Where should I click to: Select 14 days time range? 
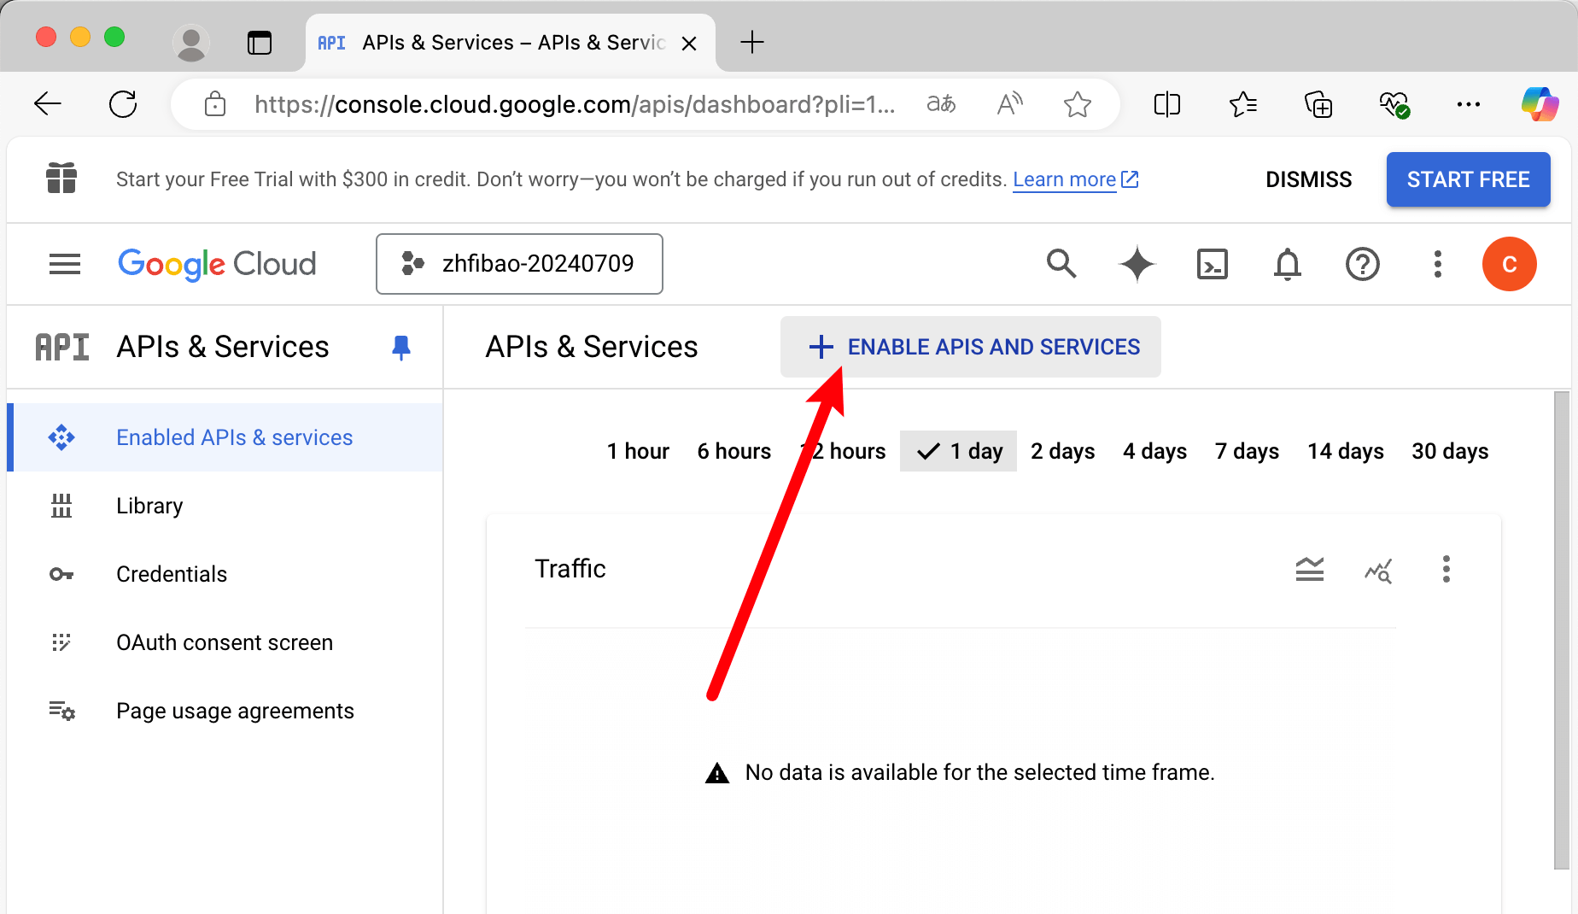pyautogui.click(x=1346, y=451)
